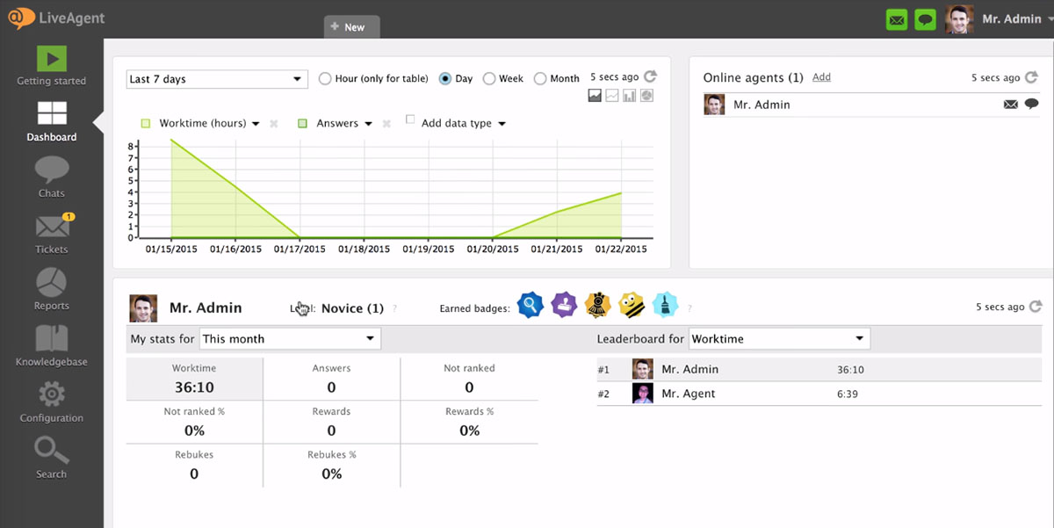Click the green chat status icon in header
Image resolution: width=1054 pixels, height=528 pixels.
tap(925, 19)
